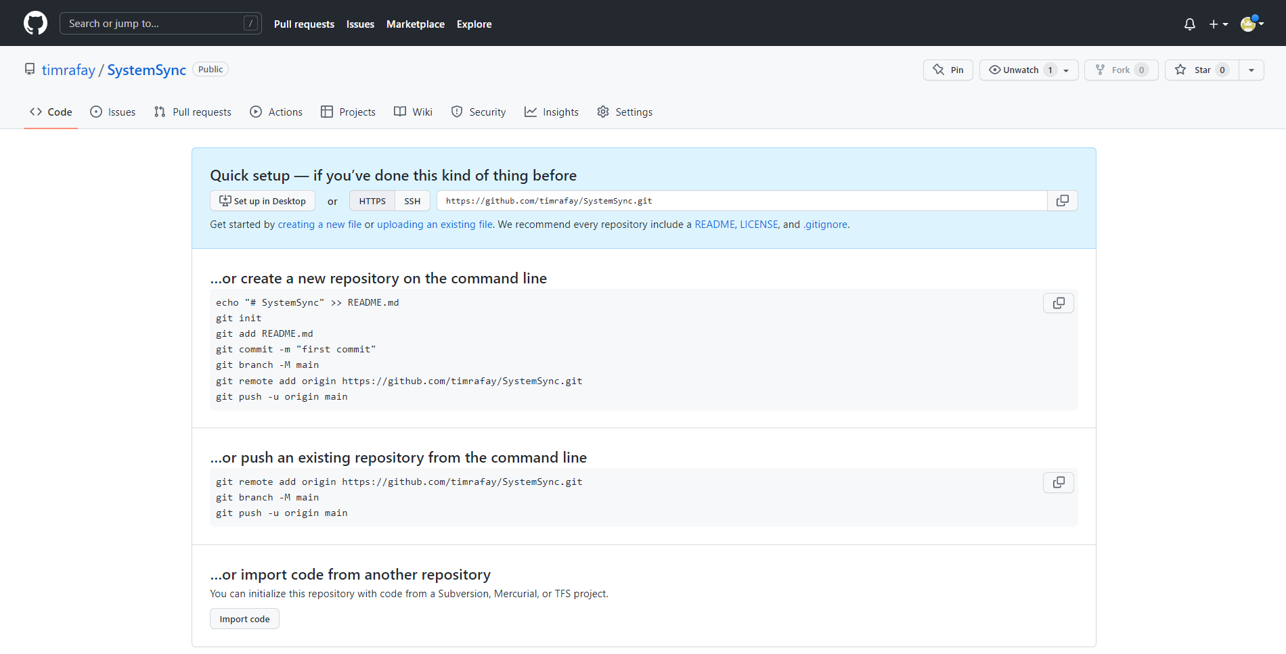This screenshot has height=654, width=1286.
Task: Open the README link
Action: pyautogui.click(x=714, y=225)
